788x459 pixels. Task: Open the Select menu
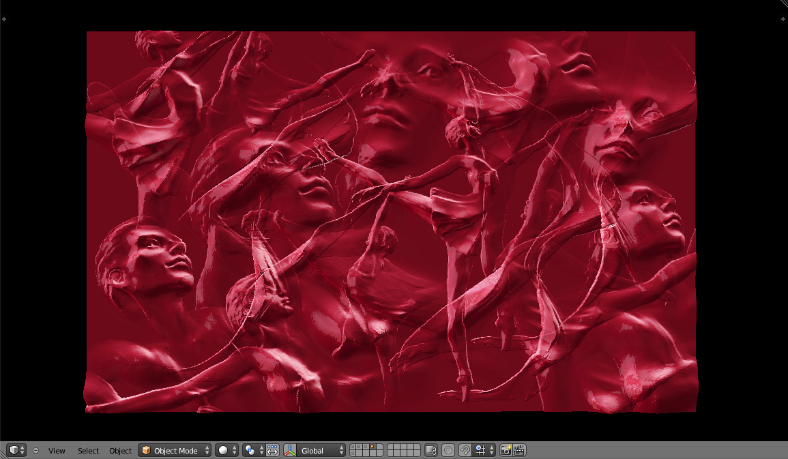point(88,450)
